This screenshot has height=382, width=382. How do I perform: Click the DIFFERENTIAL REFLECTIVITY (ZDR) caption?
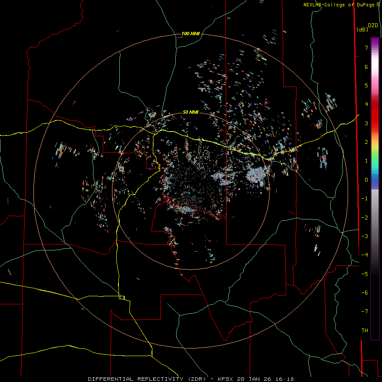pyautogui.click(x=191, y=379)
